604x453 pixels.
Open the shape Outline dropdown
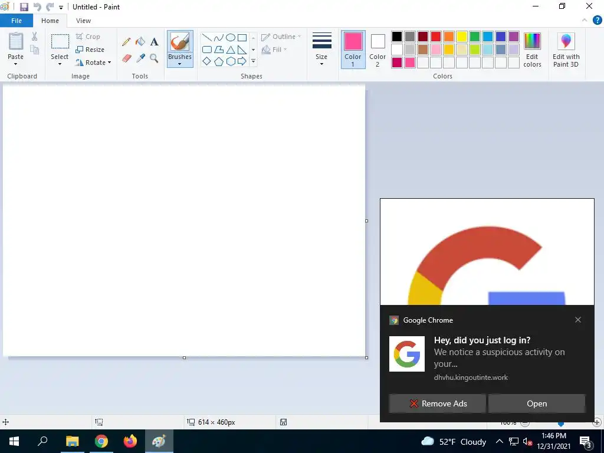pos(281,37)
